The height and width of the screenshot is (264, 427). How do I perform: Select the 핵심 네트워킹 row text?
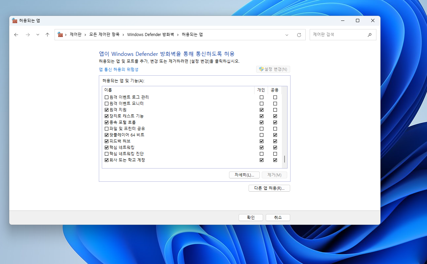tap(122, 147)
